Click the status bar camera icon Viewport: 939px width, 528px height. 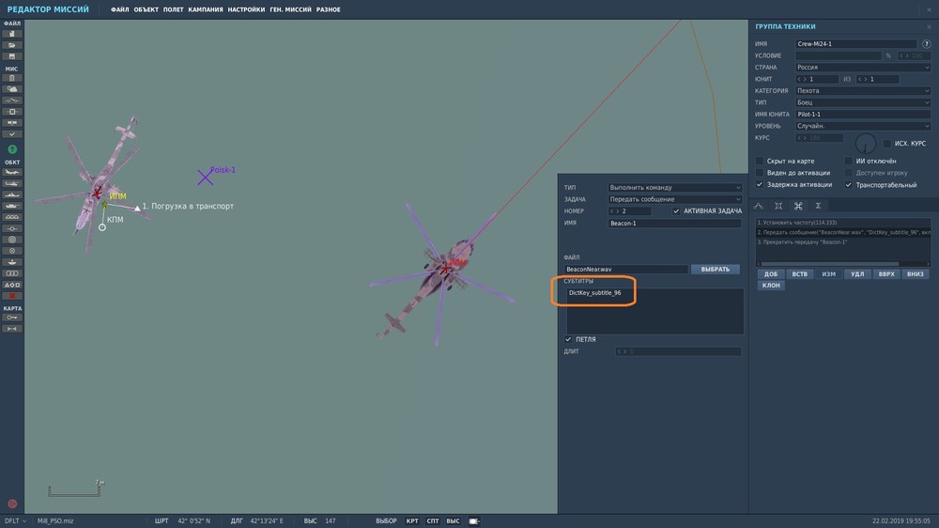click(x=473, y=520)
